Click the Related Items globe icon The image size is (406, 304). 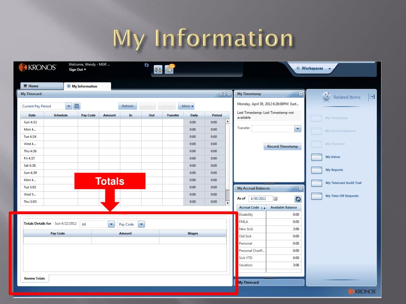tap(326, 97)
